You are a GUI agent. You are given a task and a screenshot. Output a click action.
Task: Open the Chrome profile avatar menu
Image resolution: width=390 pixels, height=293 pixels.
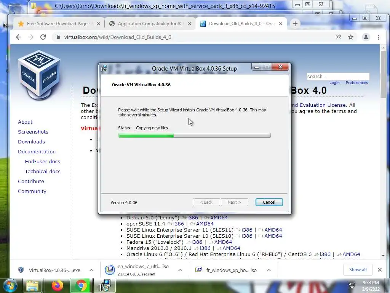pos(366,37)
